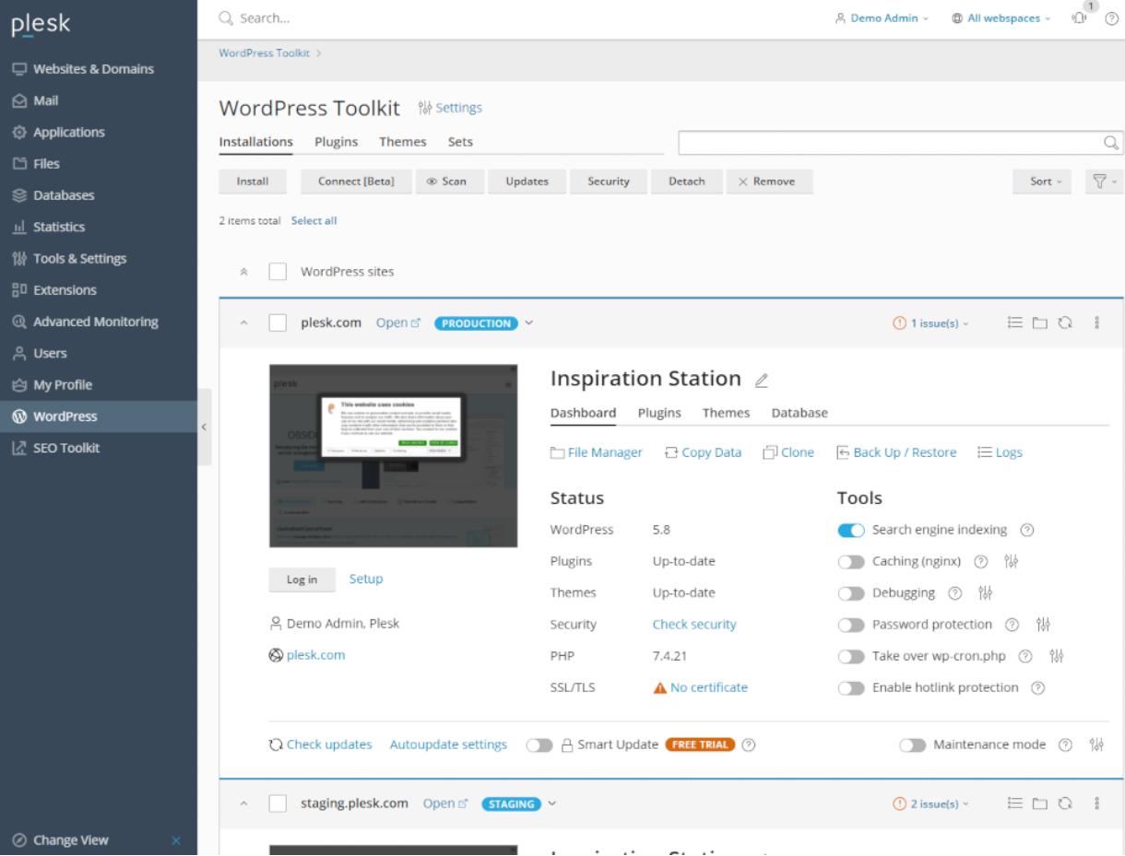The height and width of the screenshot is (856, 1125).
Task: Open the Sort dropdown
Action: (1044, 182)
